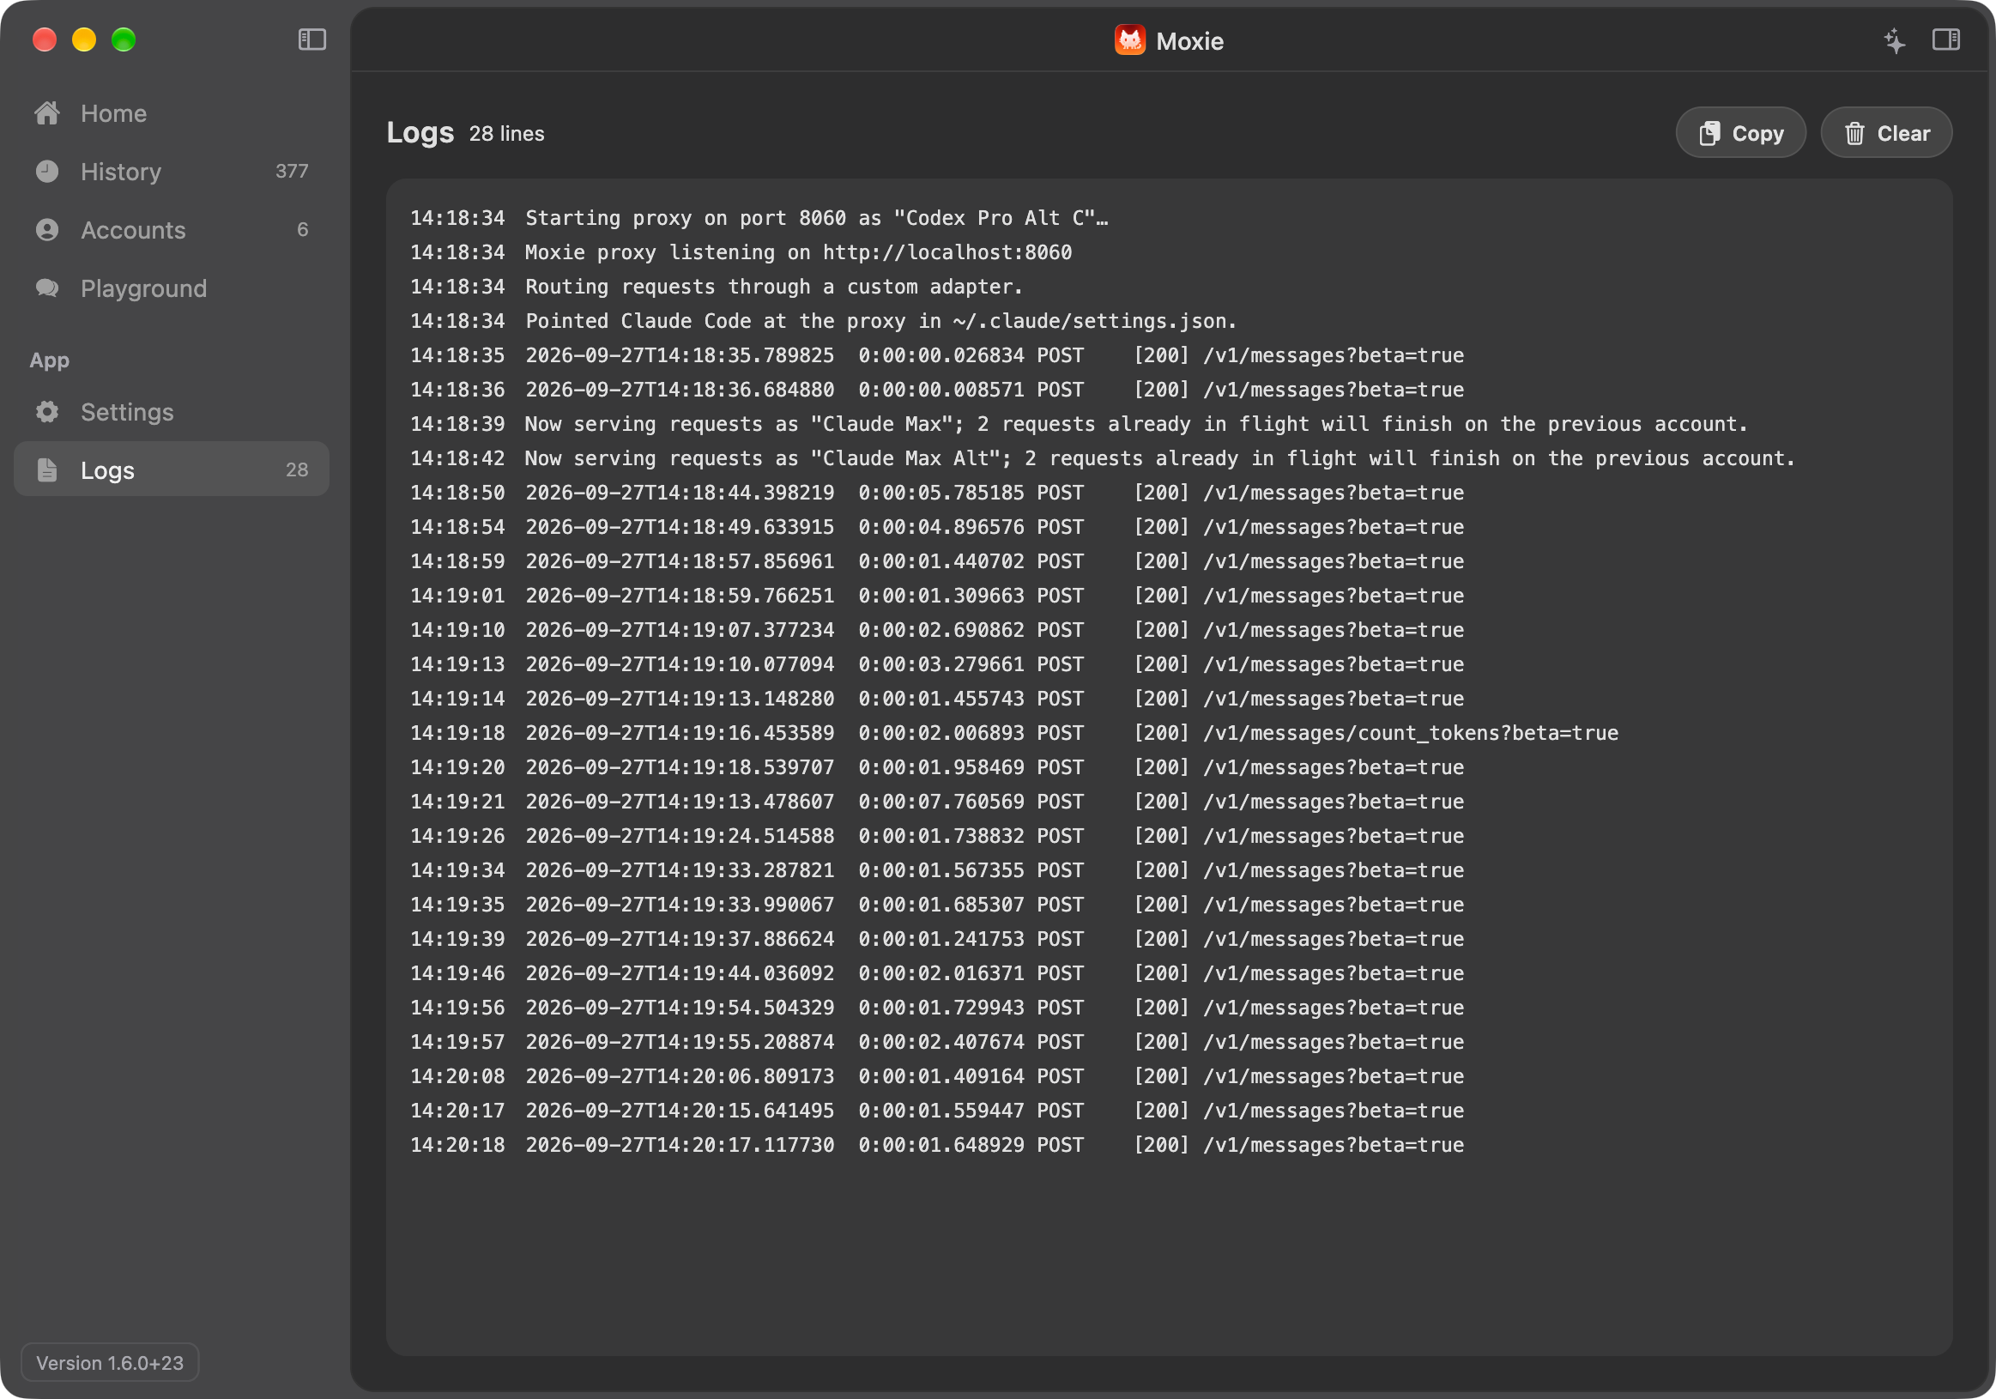Click the Logs document icon
1996x1399 pixels.
click(x=47, y=469)
